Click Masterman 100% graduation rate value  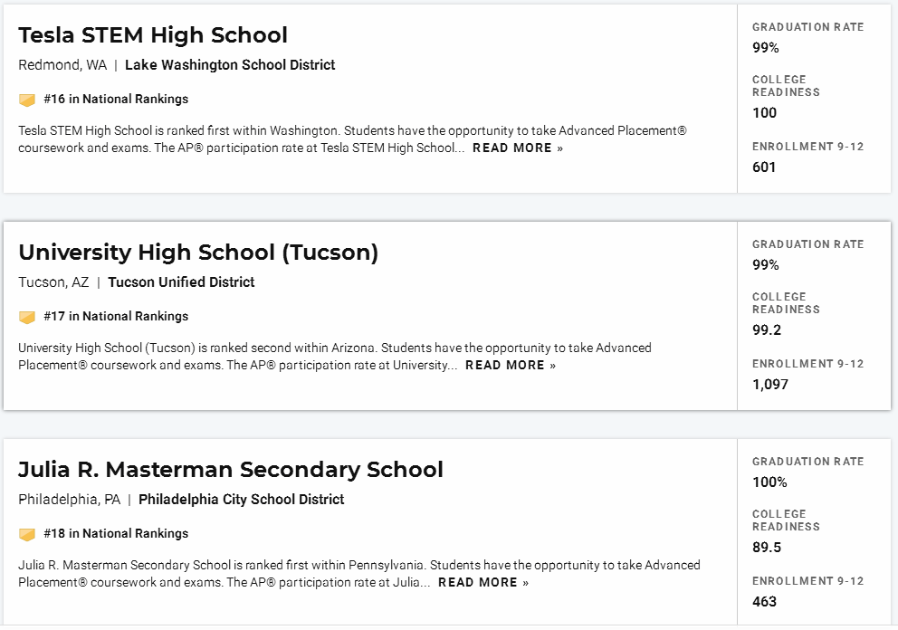(769, 482)
